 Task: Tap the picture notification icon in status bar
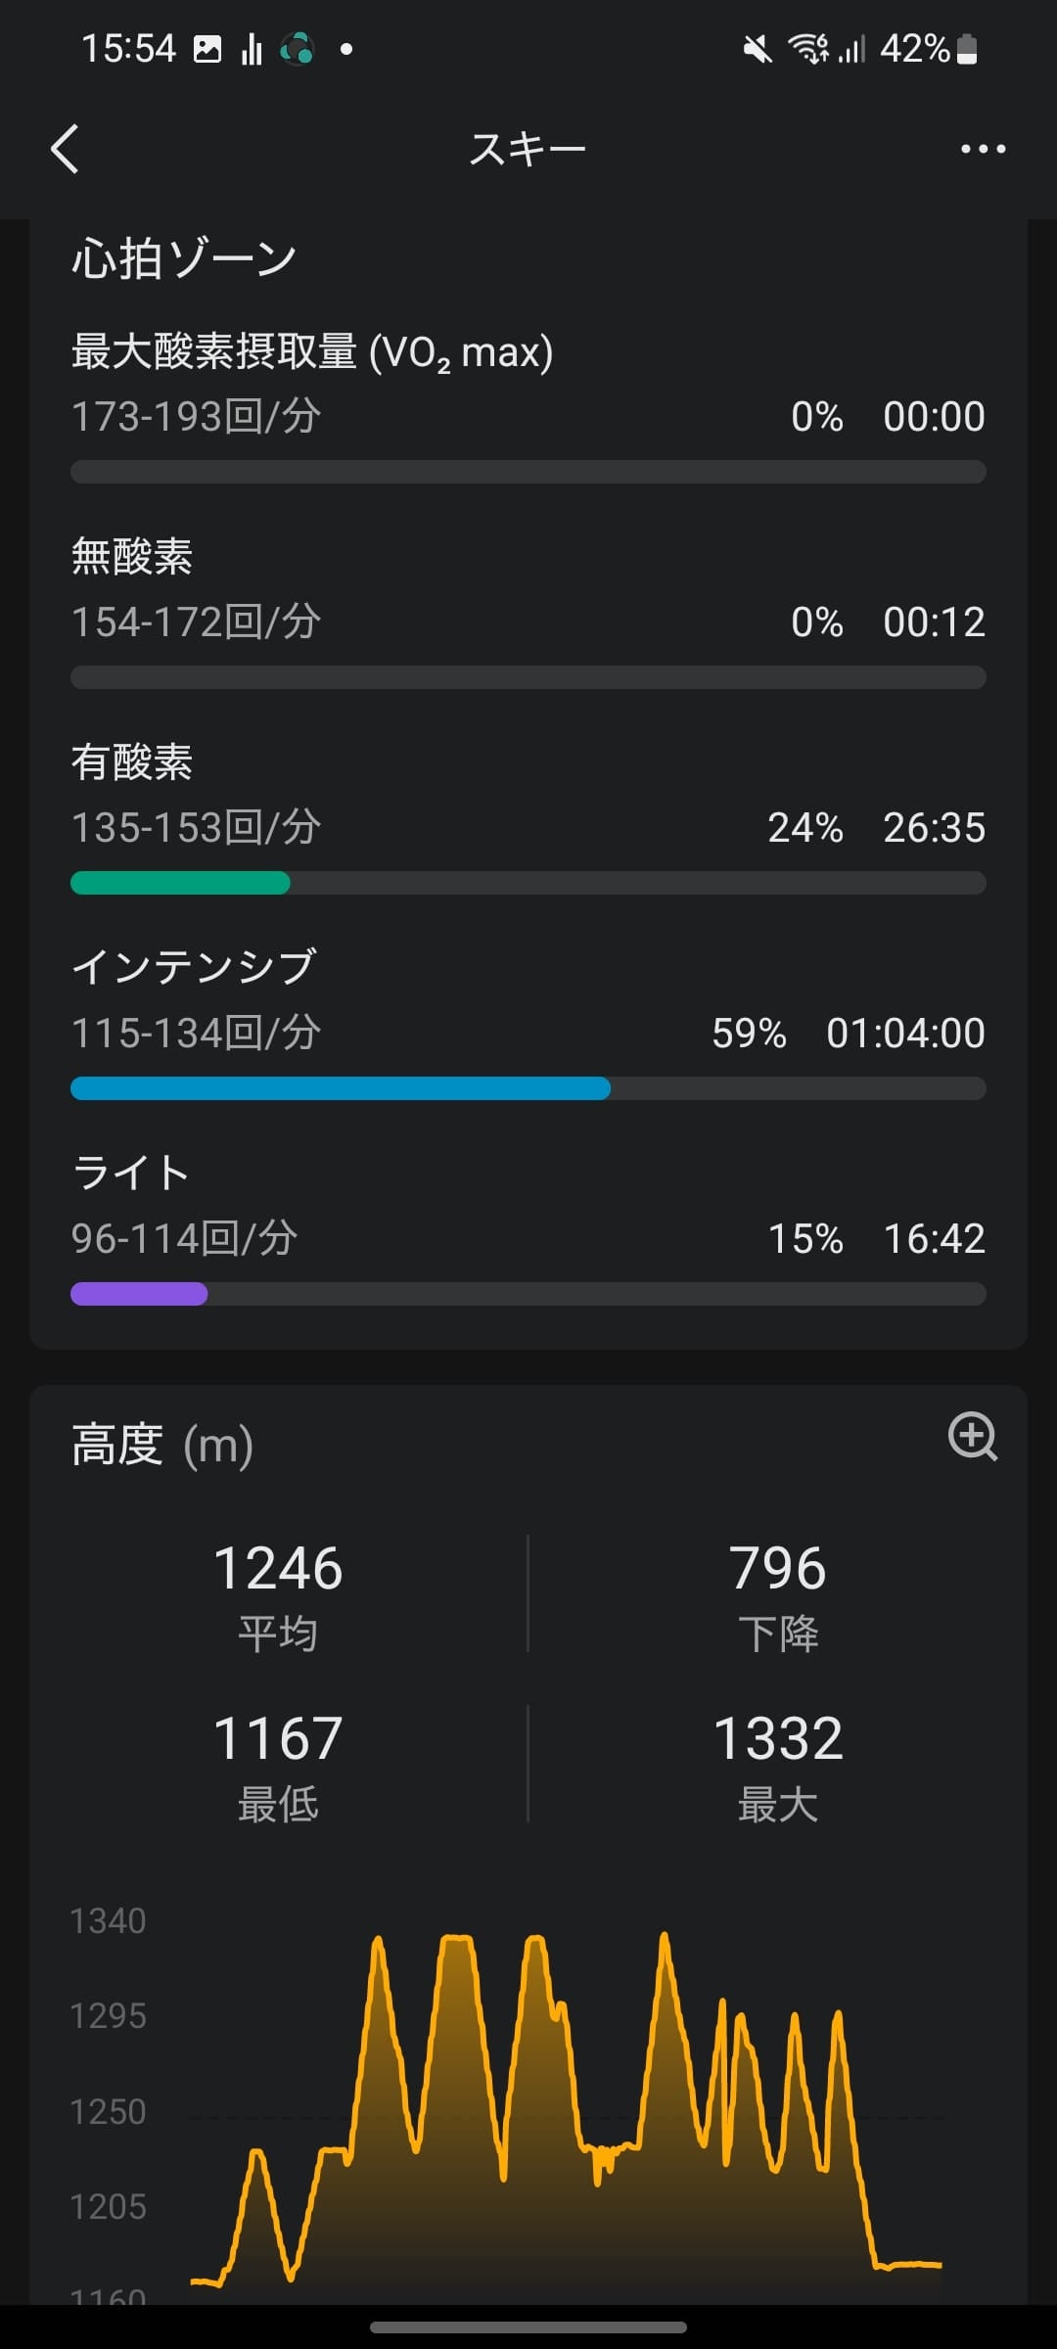coord(207,49)
